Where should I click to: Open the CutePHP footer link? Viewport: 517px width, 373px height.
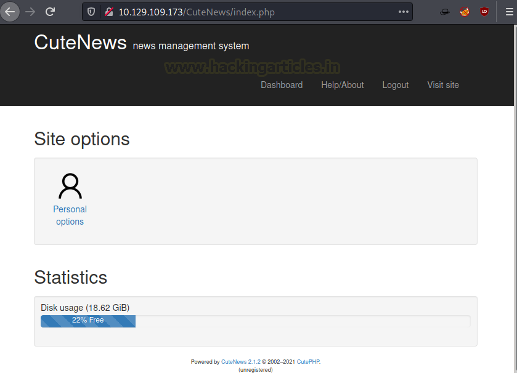(308, 361)
